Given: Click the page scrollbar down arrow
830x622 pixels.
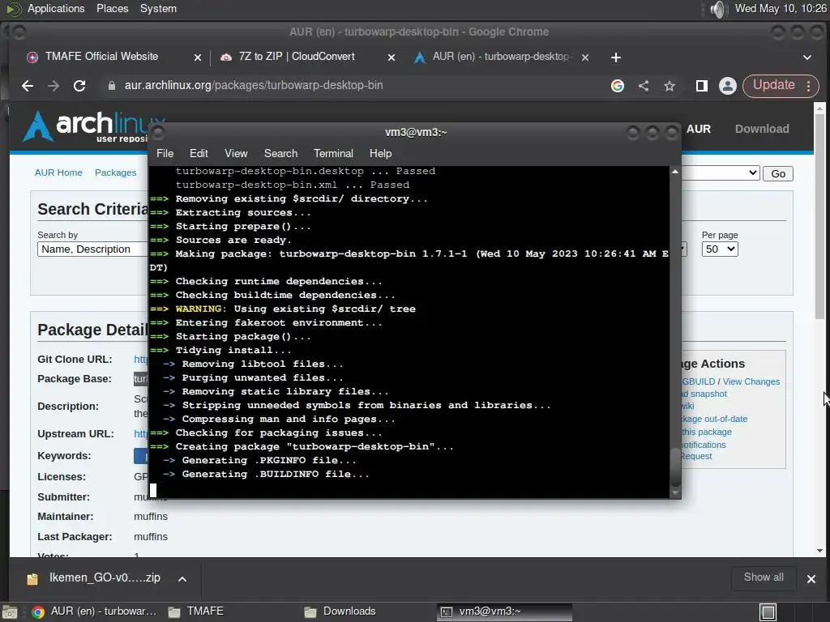Looking at the screenshot, I should click(819, 551).
